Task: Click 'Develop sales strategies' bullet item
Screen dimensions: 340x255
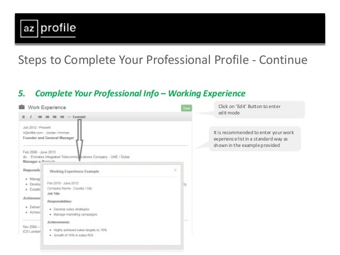Action: [71, 209]
